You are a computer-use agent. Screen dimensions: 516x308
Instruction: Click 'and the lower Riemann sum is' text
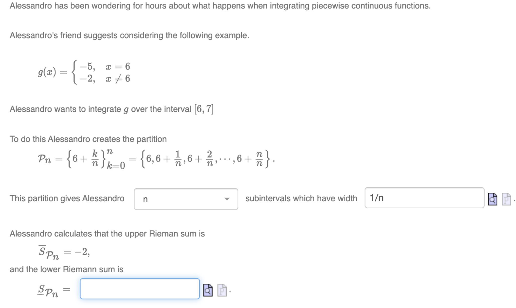click(67, 269)
